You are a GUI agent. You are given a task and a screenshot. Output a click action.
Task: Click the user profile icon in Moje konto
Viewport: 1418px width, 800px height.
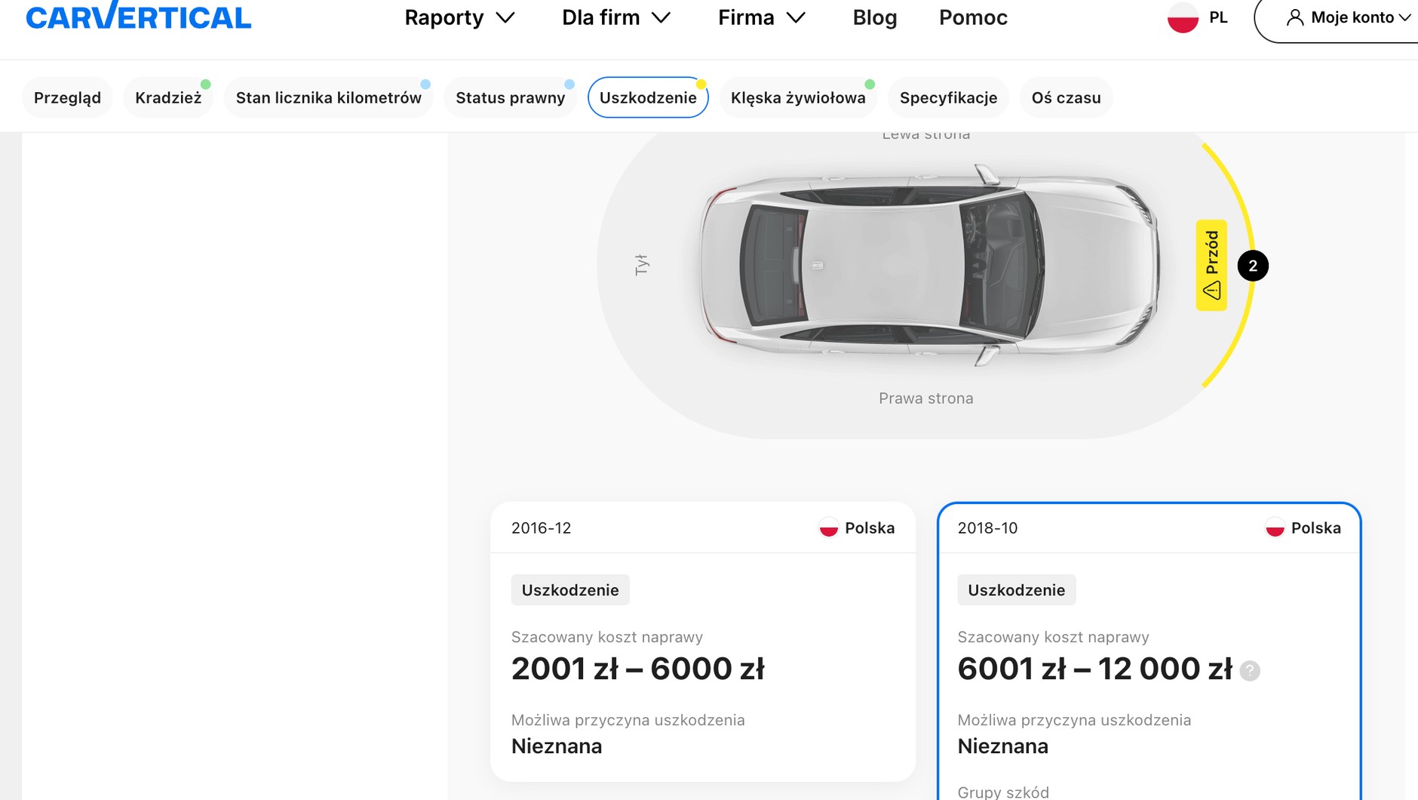[1295, 17]
